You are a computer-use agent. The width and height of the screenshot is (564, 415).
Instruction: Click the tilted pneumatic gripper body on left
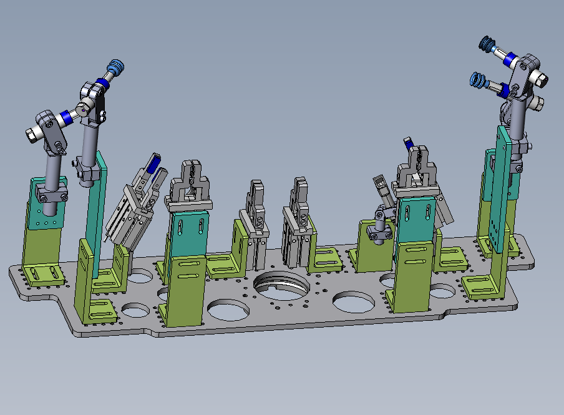click(128, 209)
